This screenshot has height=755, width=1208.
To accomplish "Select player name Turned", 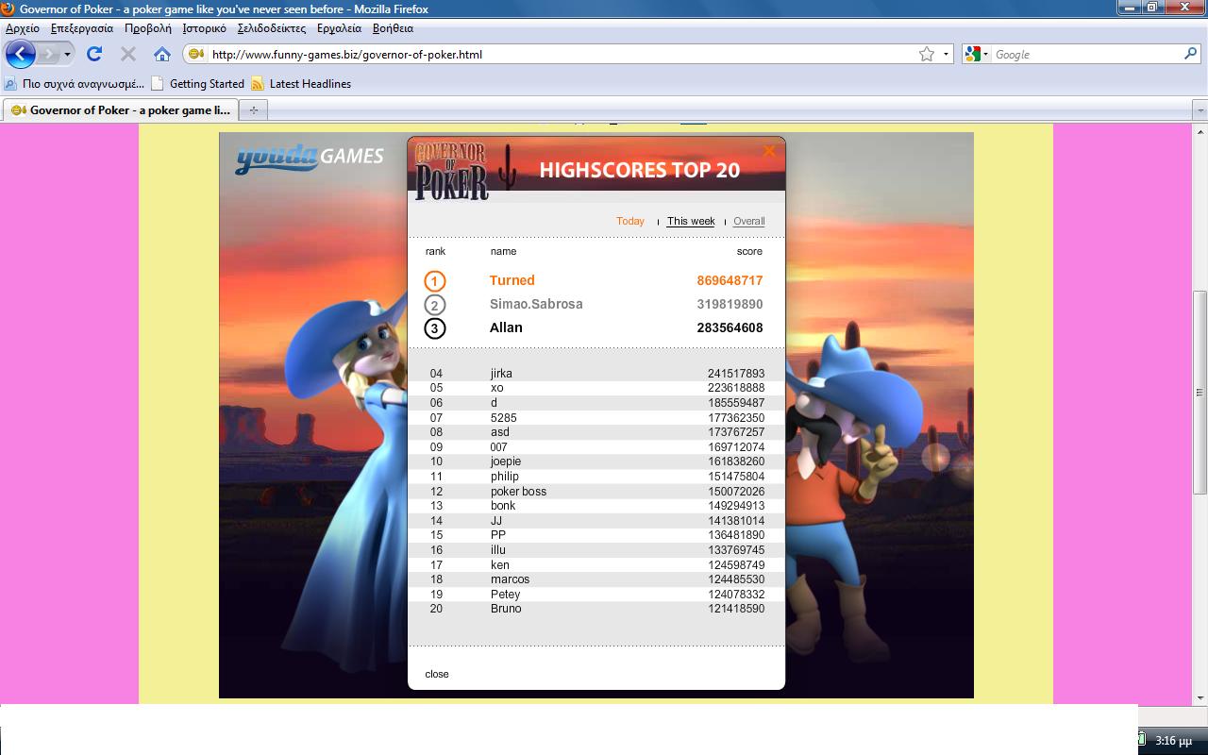I will click(512, 280).
